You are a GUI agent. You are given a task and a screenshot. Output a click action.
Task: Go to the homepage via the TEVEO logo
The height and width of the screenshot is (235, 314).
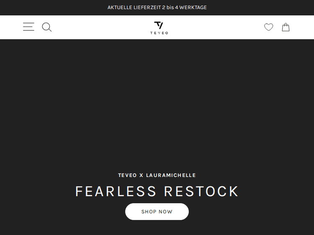click(159, 28)
